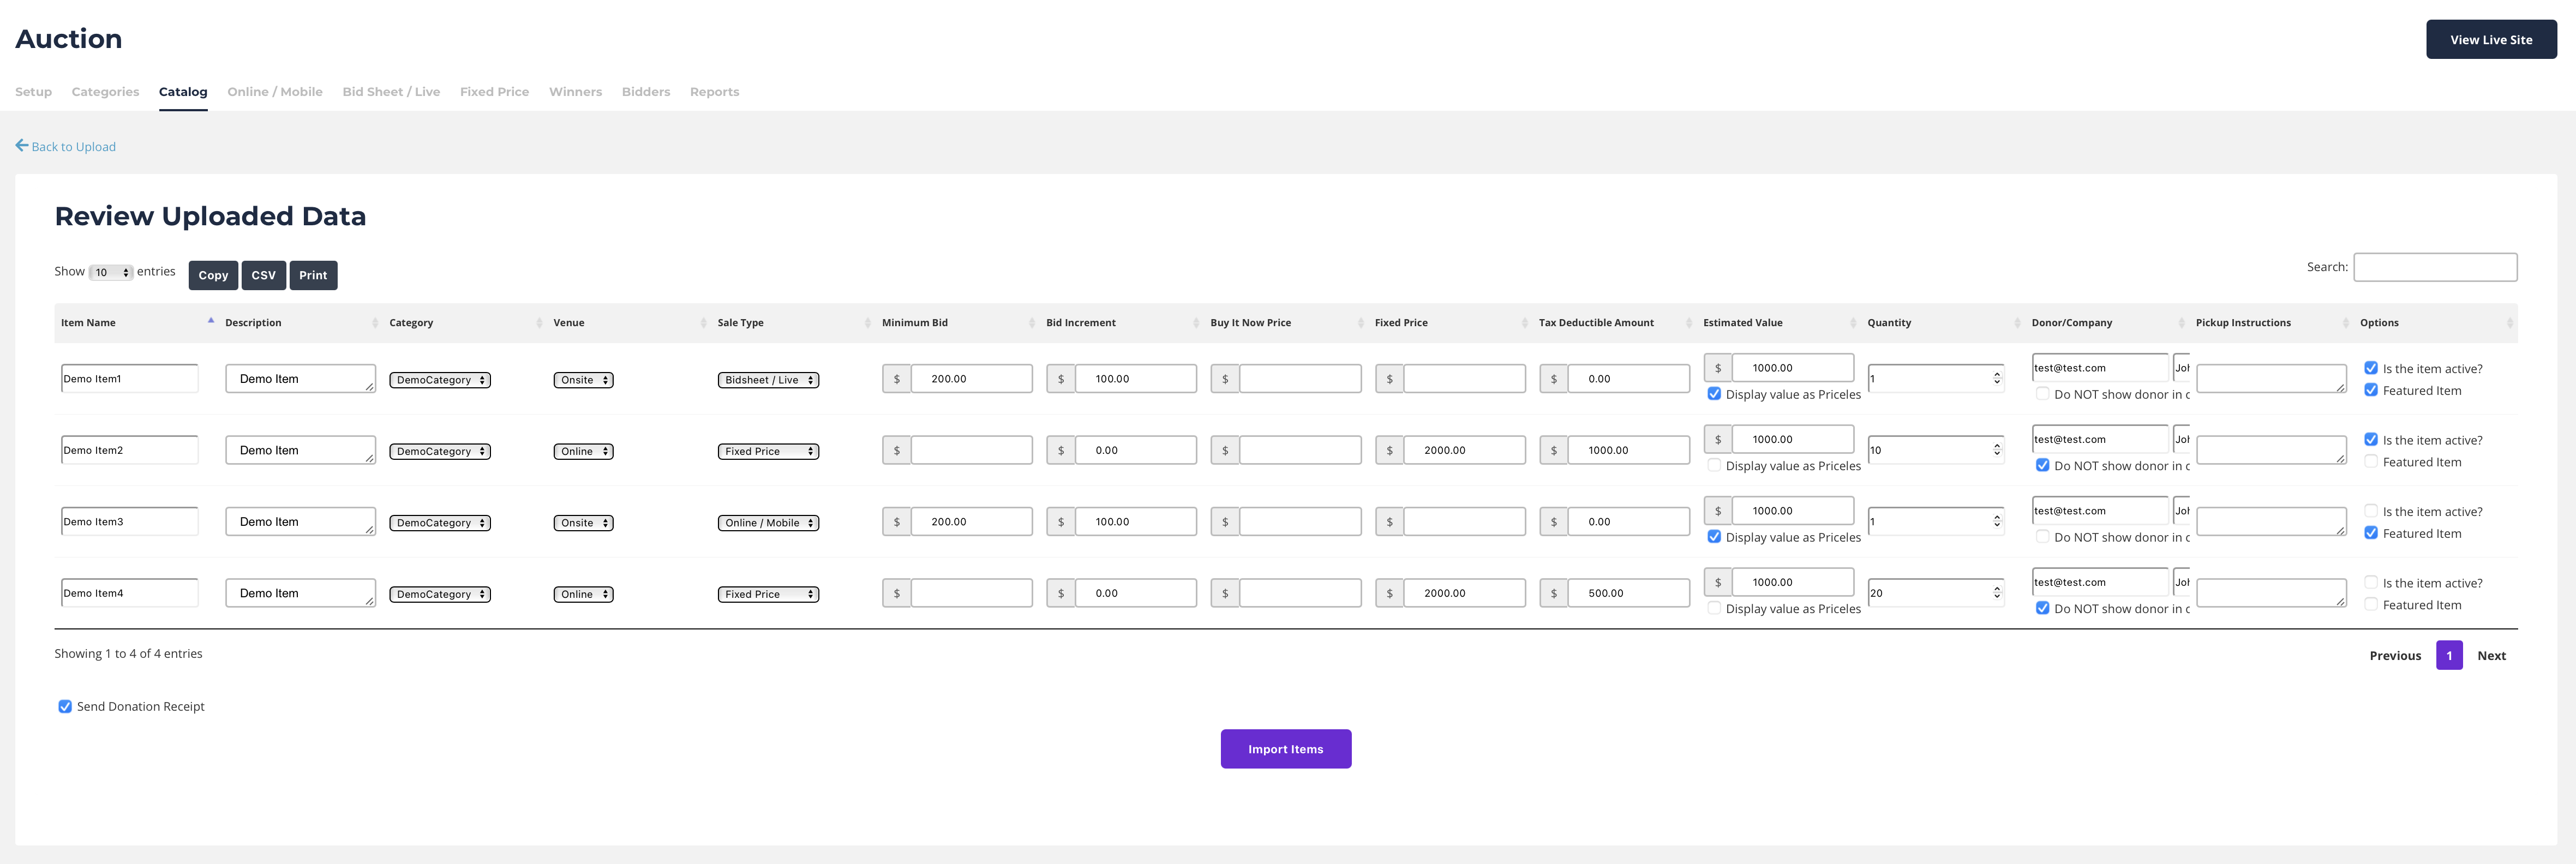Click the Back to Upload arrow icon
This screenshot has width=2576, height=864.
pyautogui.click(x=21, y=146)
